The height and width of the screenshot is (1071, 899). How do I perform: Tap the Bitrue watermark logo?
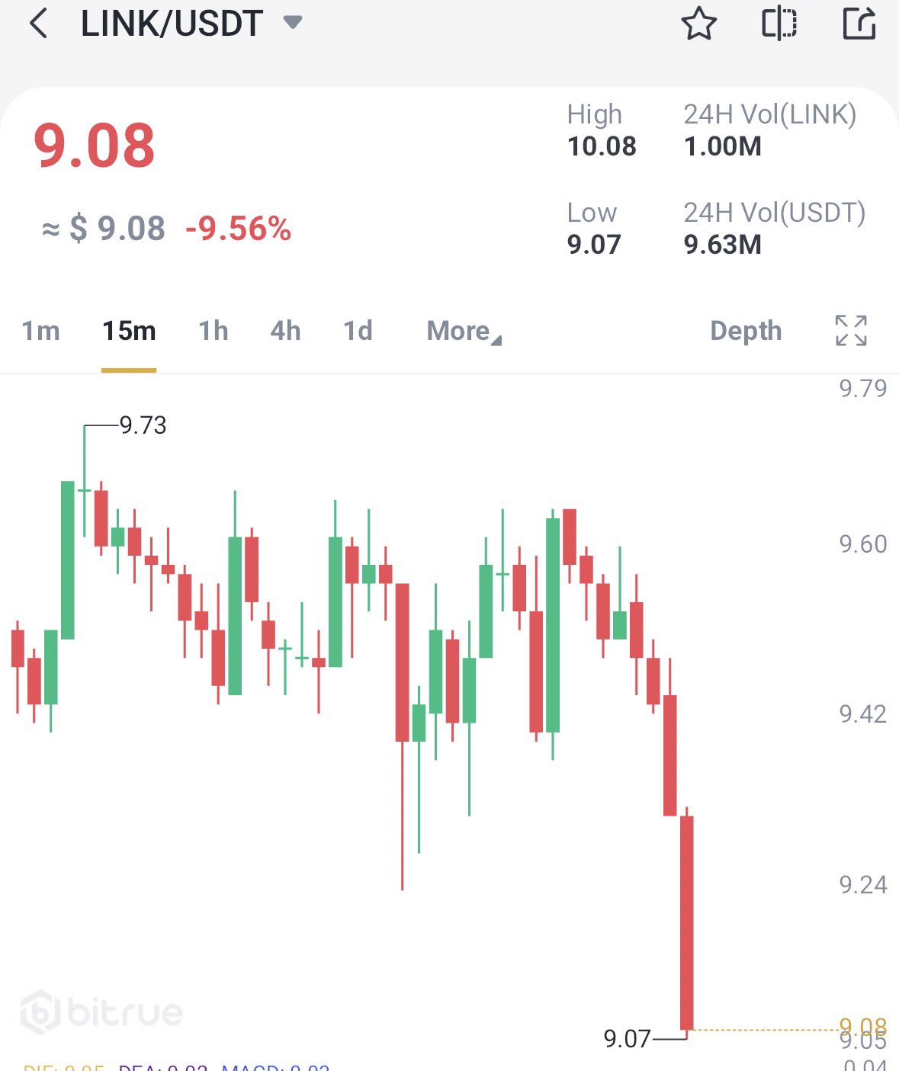tap(101, 1012)
